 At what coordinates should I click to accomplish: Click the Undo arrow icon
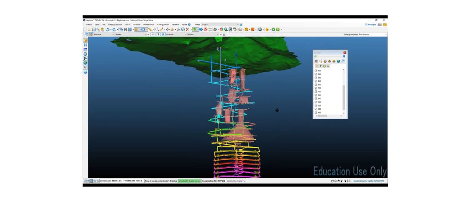pos(108,29)
